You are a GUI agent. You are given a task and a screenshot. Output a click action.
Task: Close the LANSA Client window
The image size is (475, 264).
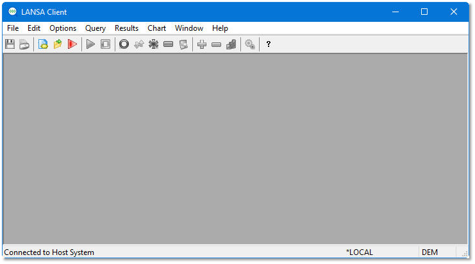[x=453, y=12]
